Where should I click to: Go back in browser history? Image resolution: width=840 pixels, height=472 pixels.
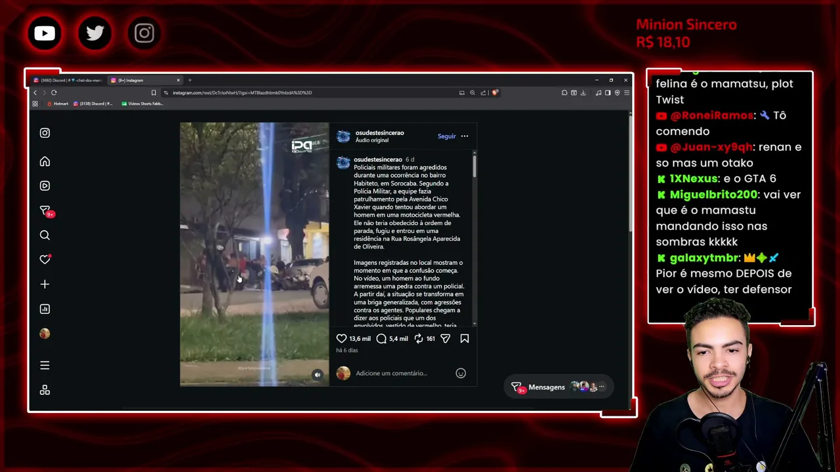point(35,92)
